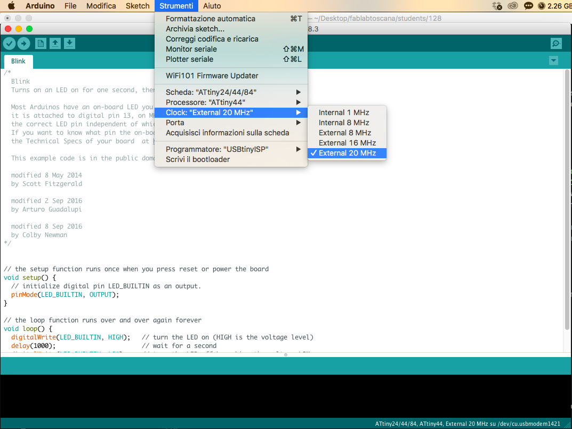572x429 pixels.
Task: Expand the Clock "External 20 MHz" submenu
Action: 231,112
